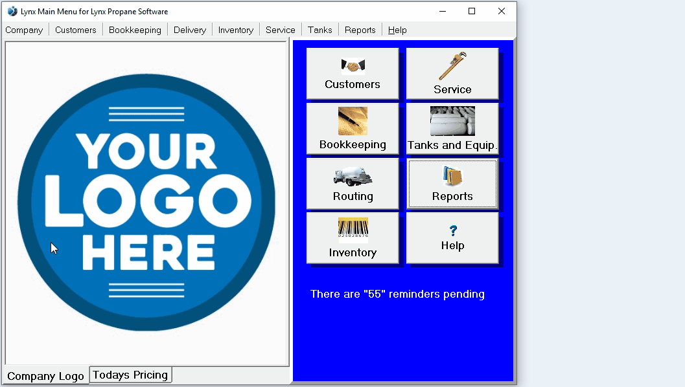Open the Reports menu

(360, 30)
